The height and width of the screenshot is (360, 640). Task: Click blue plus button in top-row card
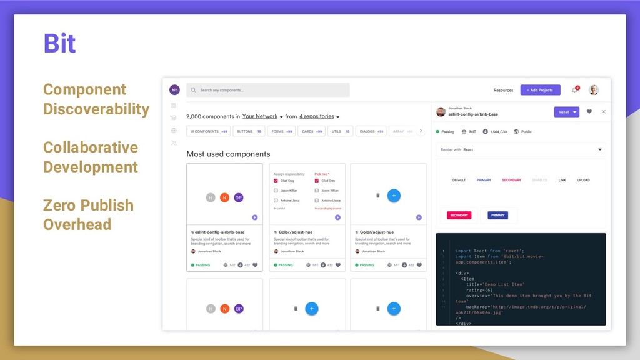(394, 196)
